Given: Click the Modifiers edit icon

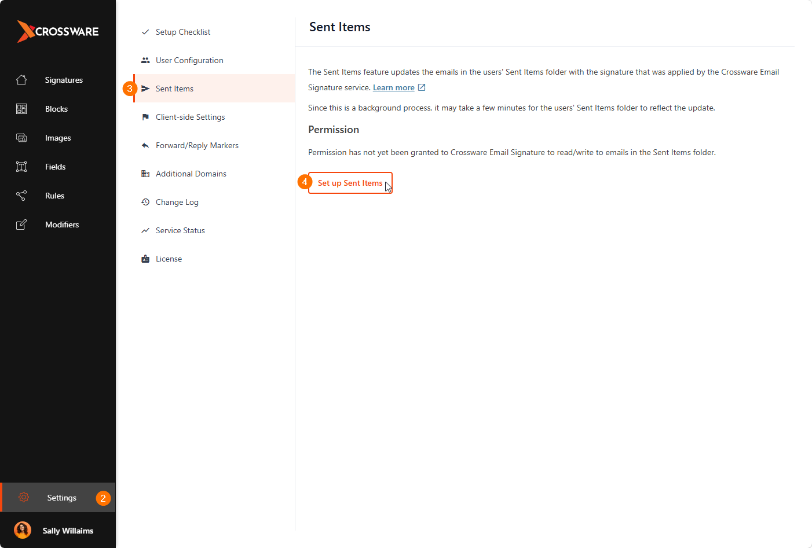Looking at the screenshot, I should click(21, 225).
